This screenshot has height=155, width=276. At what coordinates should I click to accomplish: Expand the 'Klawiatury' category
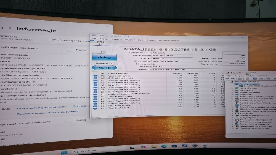[232, 90]
